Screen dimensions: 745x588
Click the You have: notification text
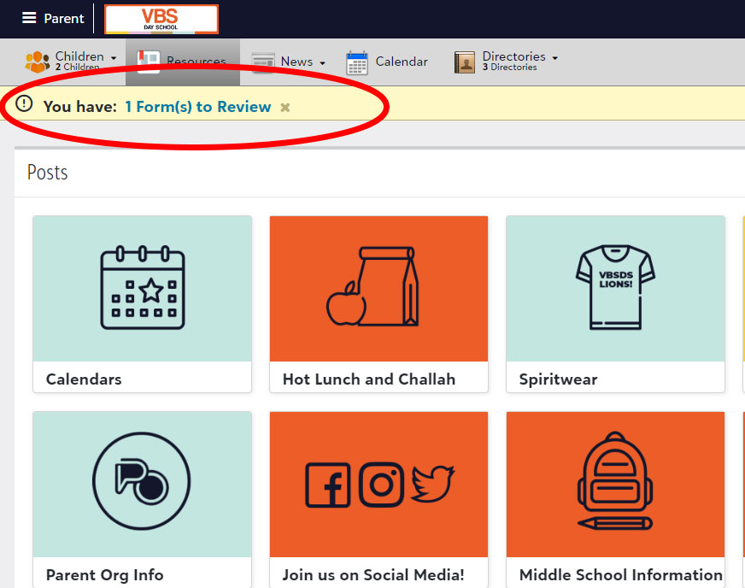79,107
